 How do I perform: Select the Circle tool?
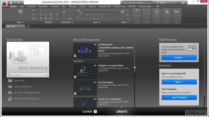click(x=20, y=13)
